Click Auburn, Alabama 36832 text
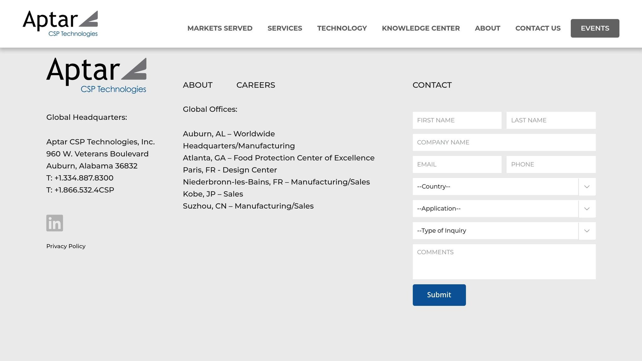 point(92,166)
